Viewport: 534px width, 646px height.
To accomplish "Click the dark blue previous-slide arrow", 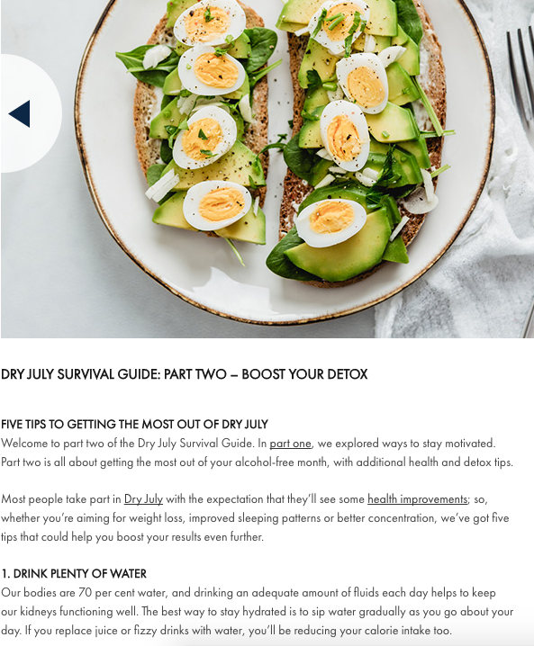I will [x=20, y=113].
